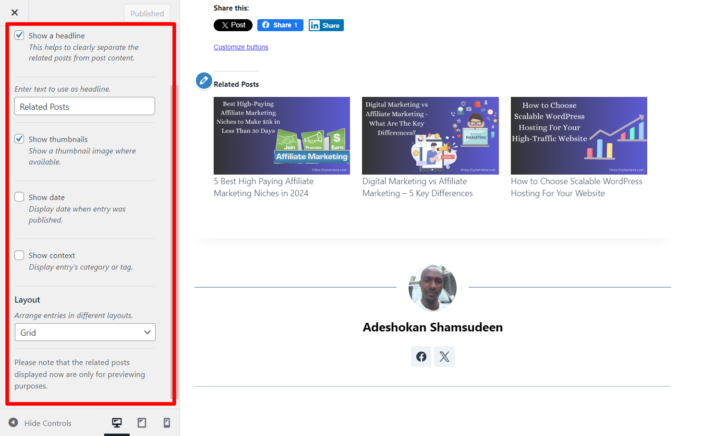701x436 pixels.
Task: Click inside the headline text field
Action: click(85, 106)
